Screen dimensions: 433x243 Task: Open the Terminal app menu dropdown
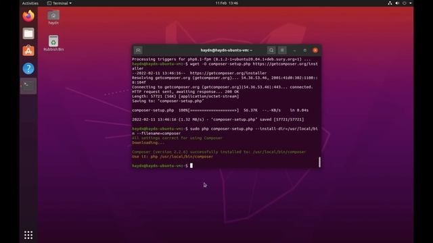tap(60, 3)
